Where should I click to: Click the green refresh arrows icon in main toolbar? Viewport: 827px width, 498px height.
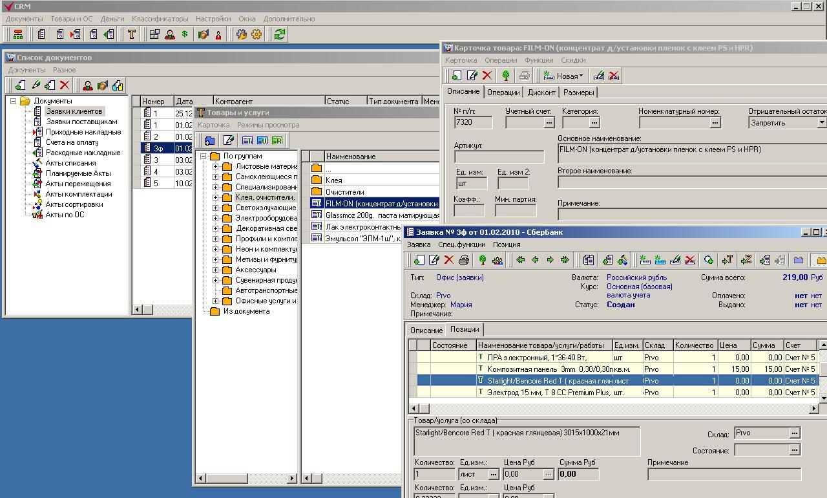[x=279, y=34]
